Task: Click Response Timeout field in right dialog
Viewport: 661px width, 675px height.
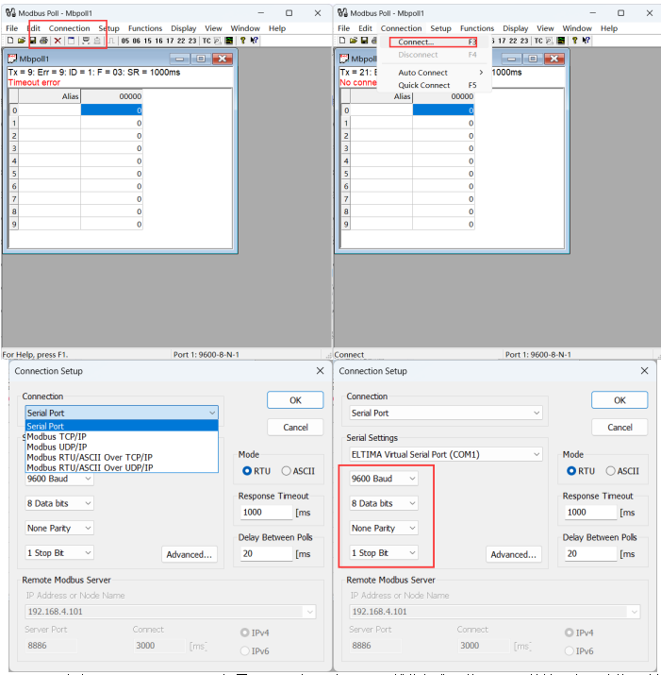Action: pos(589,513)
